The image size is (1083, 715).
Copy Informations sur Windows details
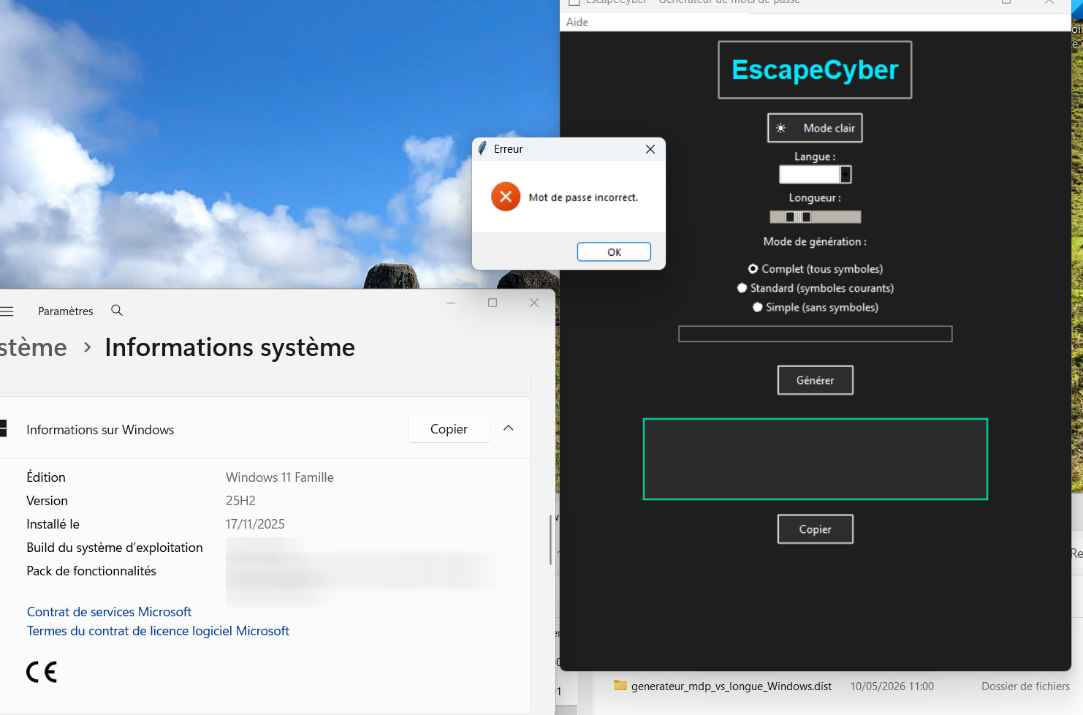coord(449,429)
